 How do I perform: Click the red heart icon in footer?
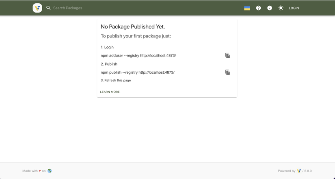point(40,171)
